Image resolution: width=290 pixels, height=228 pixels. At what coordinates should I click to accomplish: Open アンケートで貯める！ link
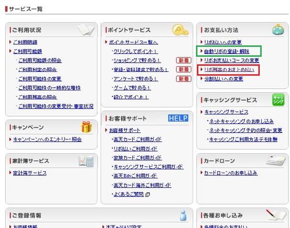click(136, 79)
